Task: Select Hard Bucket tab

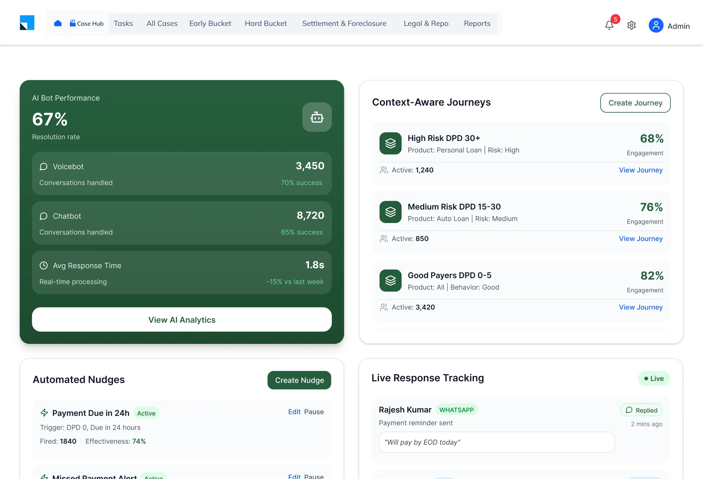Action: (x=266, y=23)
